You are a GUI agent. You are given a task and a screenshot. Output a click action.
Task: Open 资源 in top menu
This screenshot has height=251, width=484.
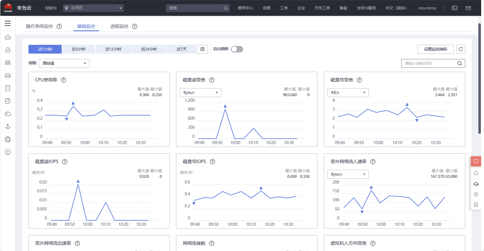coord(266,8)
